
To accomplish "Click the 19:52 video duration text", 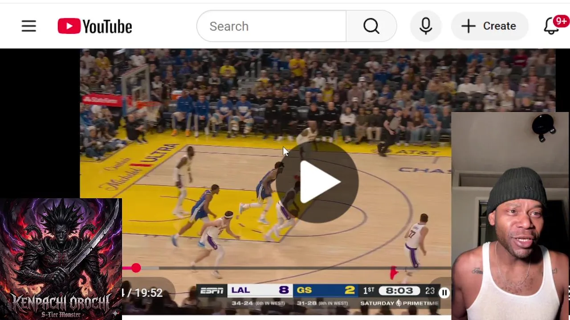I will pyautogui.click(x=149, y=293).
